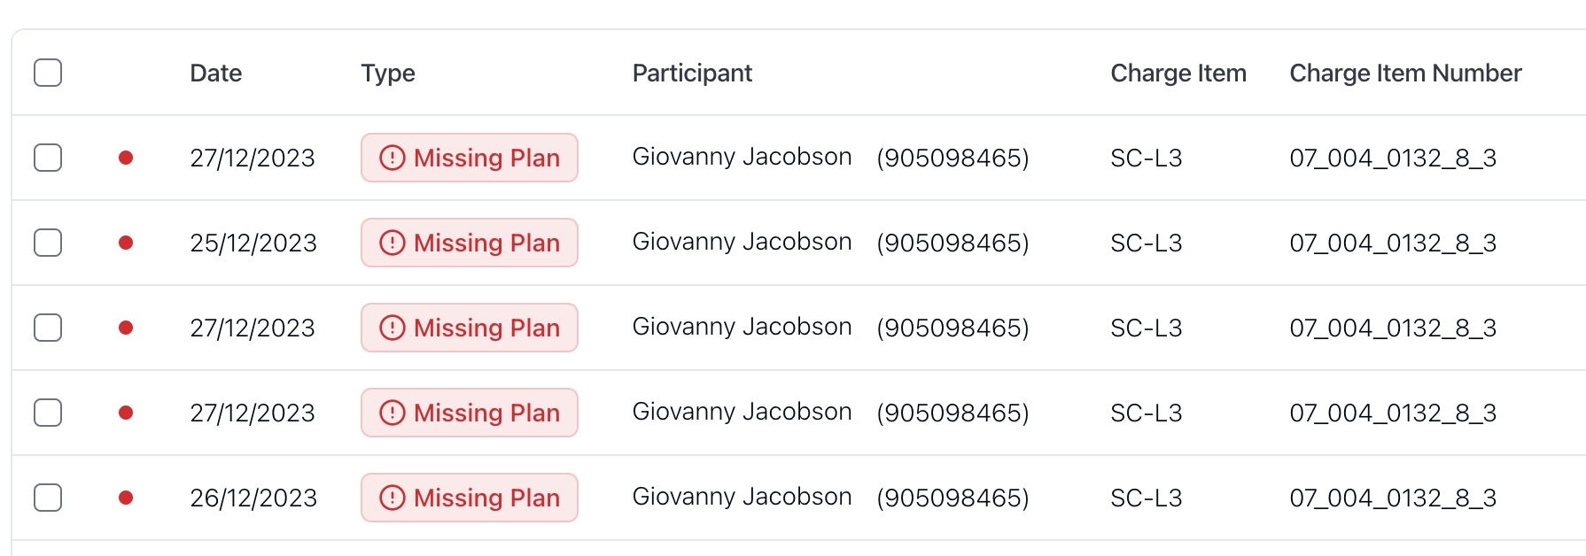Click the Charge Item Number column header
The image size is (1586, 556).
(1405, 73)
